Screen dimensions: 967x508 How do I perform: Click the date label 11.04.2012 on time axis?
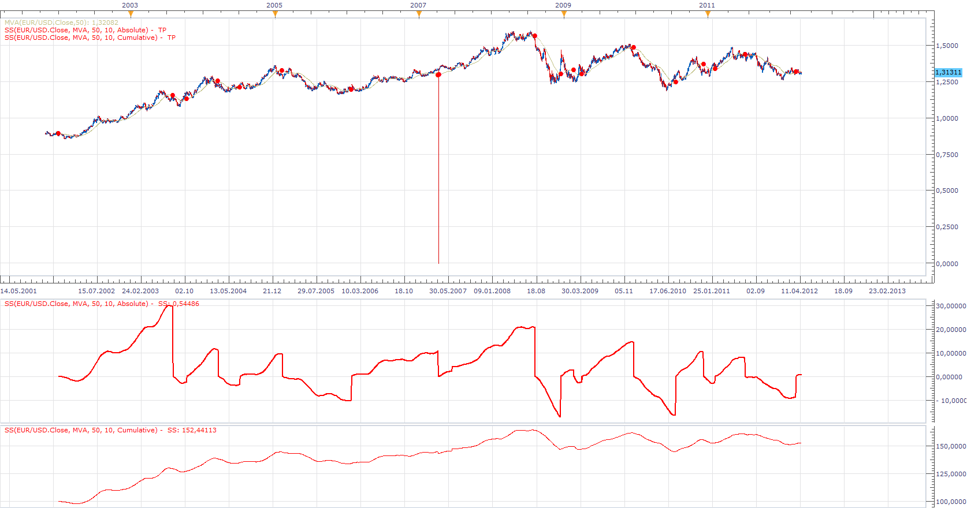(x=799, y=291)
